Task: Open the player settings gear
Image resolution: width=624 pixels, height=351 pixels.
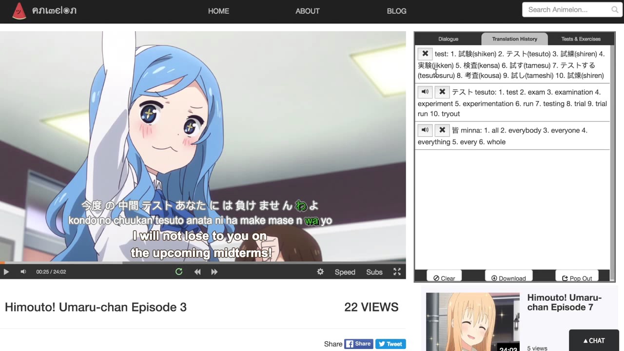Action: 320,272
